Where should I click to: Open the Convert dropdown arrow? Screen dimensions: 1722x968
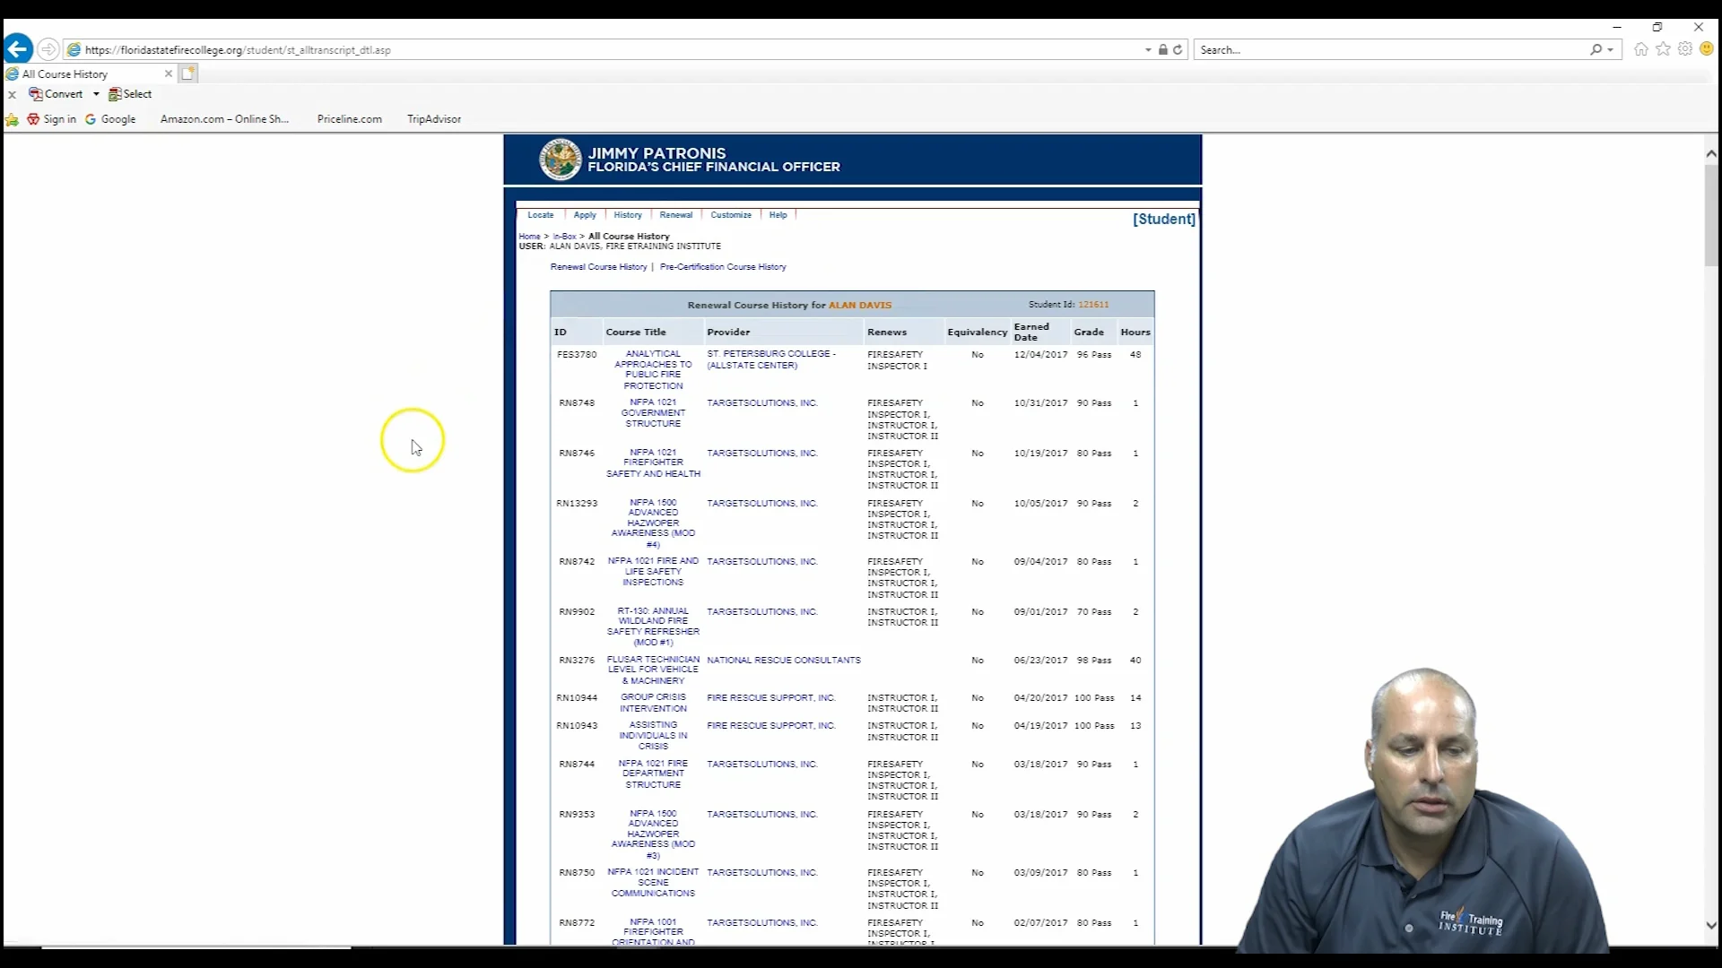pyautogui.click(x=96, y=94)
